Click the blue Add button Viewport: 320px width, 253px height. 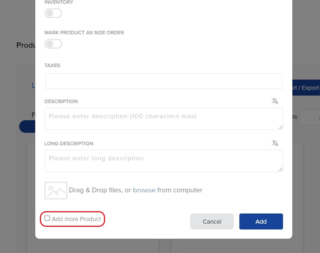261,222
